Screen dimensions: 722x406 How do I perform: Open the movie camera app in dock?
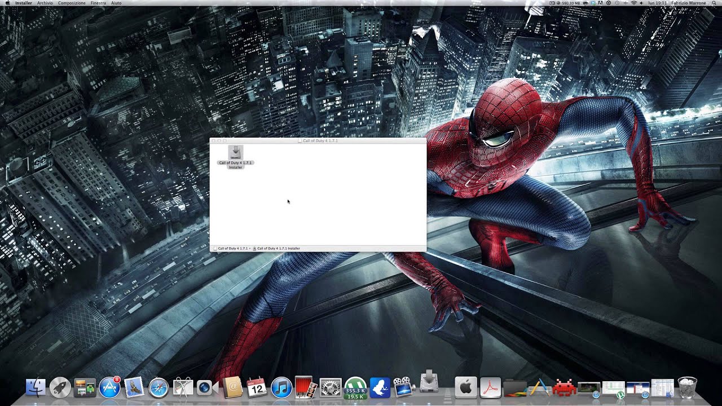click(x=403, y=387)
